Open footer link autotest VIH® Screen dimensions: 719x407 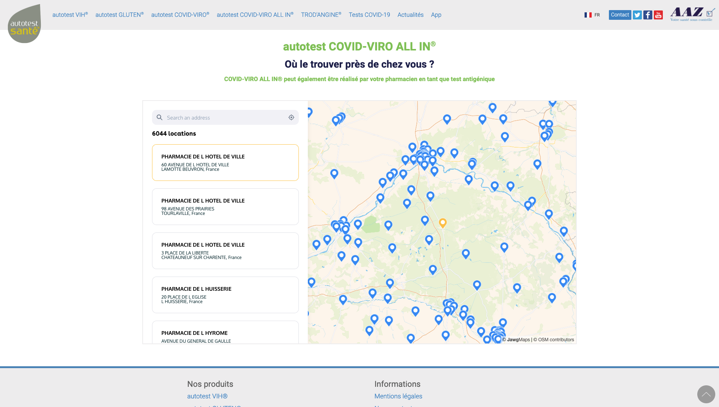pyautogui.click(x=207, y=396)
